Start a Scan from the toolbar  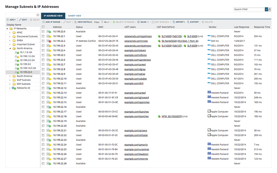tap(143, 22)
